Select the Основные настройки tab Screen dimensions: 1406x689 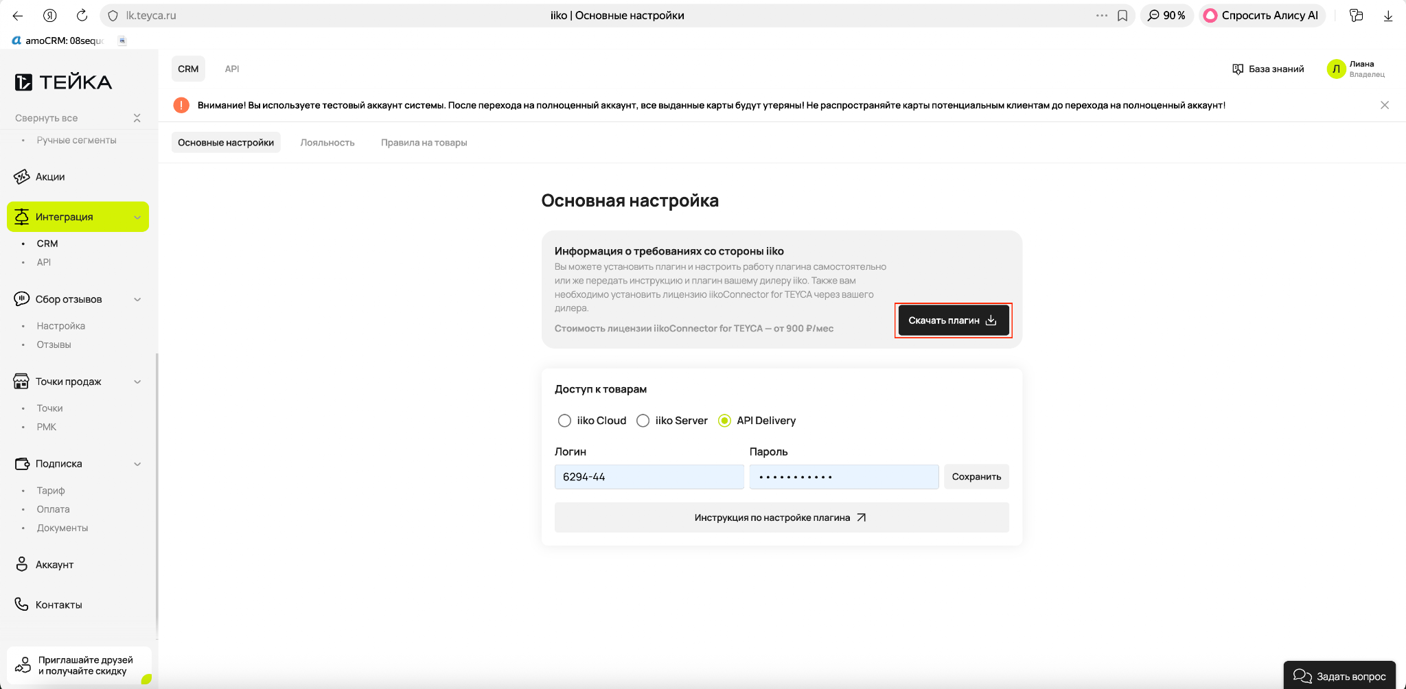(x=226, y=143)
